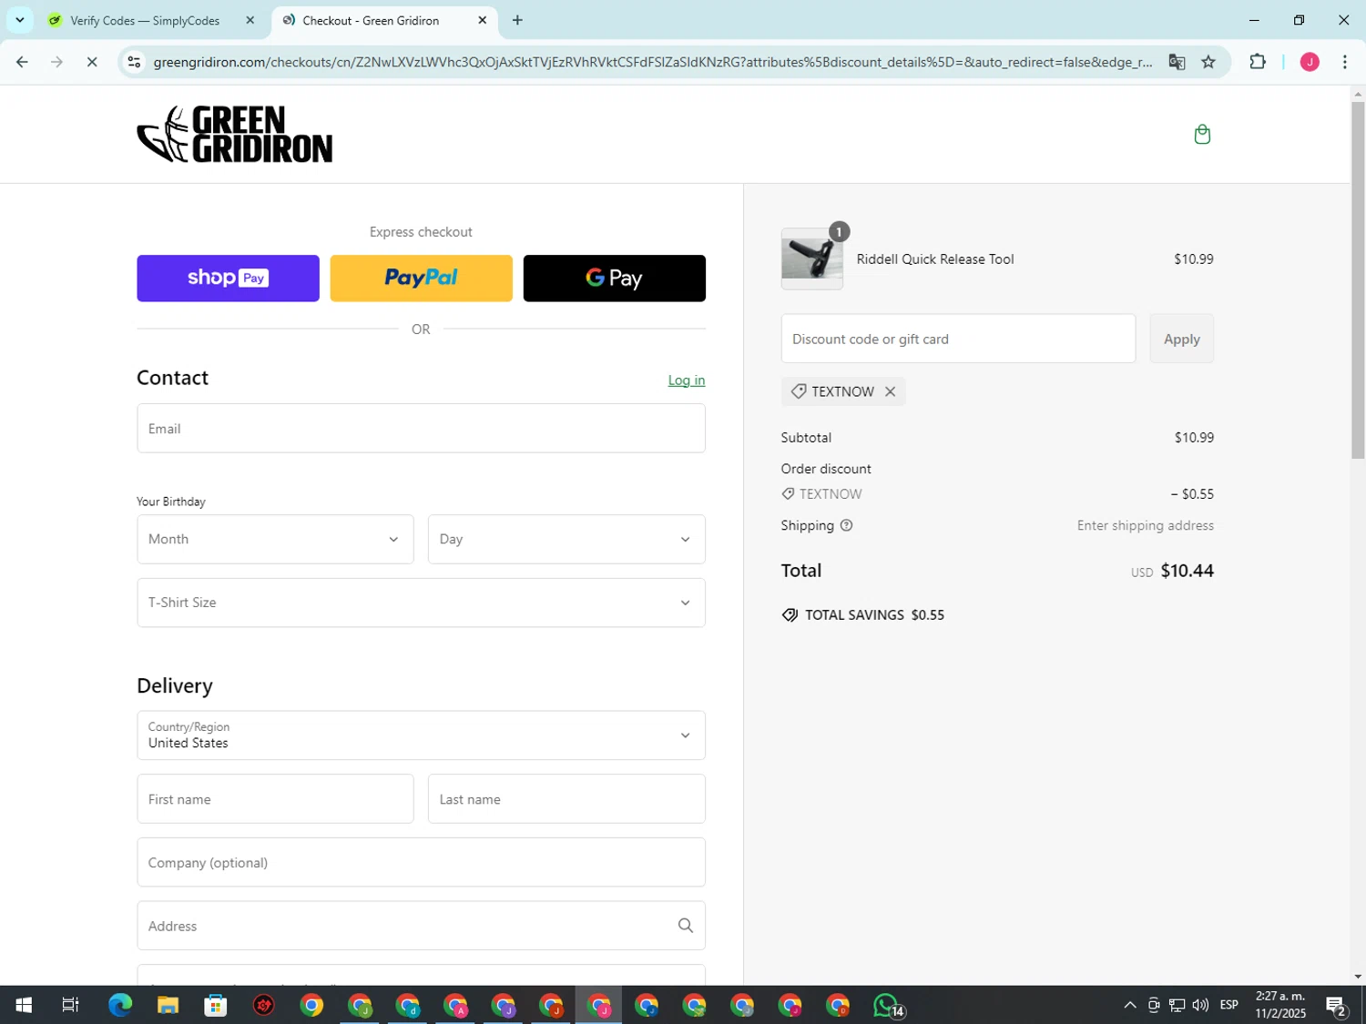Open WhatsApp from the taskbar
The image size is (1366, 1024).
pyautogui.click(x=888, y=1005)
